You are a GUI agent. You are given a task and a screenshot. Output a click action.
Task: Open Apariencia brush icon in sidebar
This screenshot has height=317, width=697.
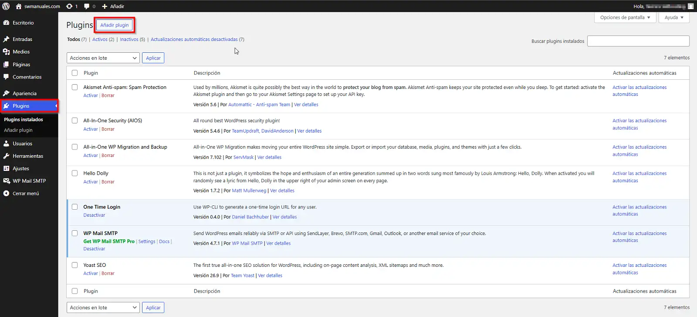[6, 93]
